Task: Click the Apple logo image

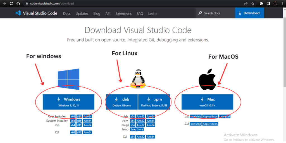Action: coord(207,80)
